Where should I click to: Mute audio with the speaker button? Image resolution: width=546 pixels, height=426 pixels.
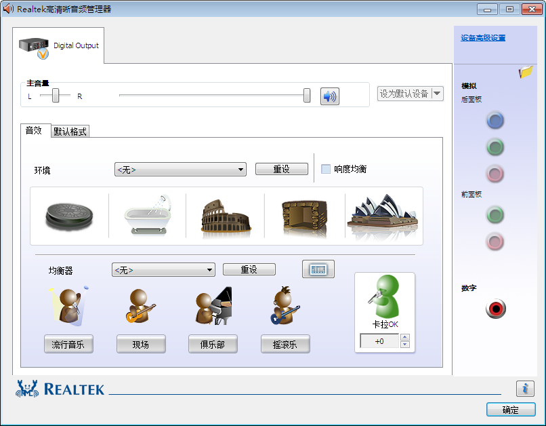[329, 94]
